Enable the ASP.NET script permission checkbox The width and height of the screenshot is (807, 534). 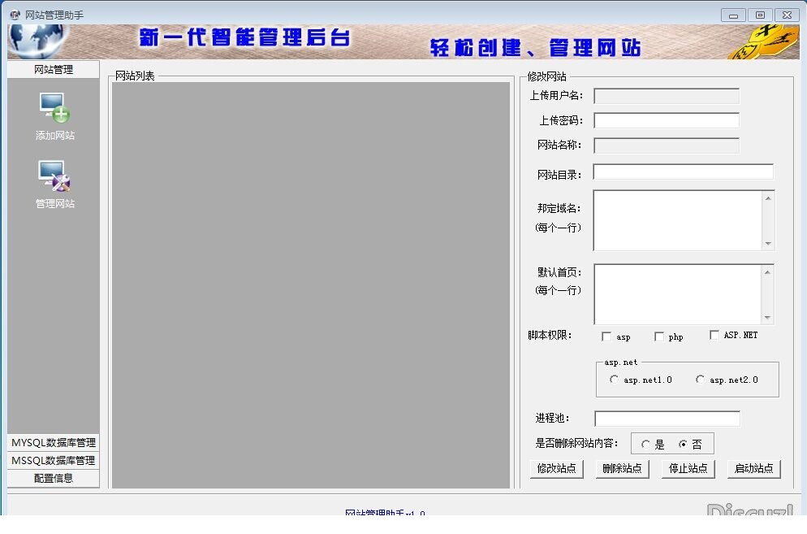click(x=714, y=335)
